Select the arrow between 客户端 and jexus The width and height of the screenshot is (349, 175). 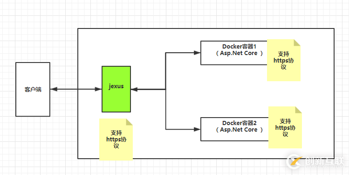76,89
